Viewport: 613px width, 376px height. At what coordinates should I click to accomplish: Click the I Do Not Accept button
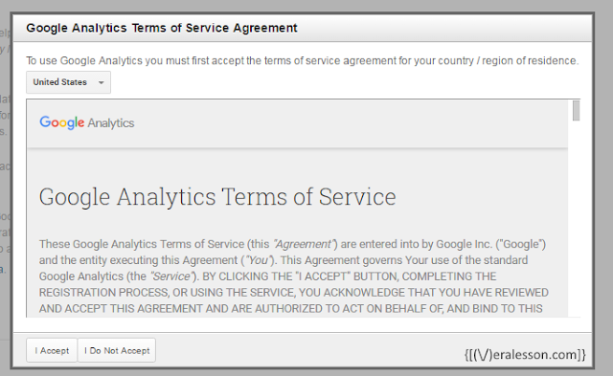[x=117, y=350]
